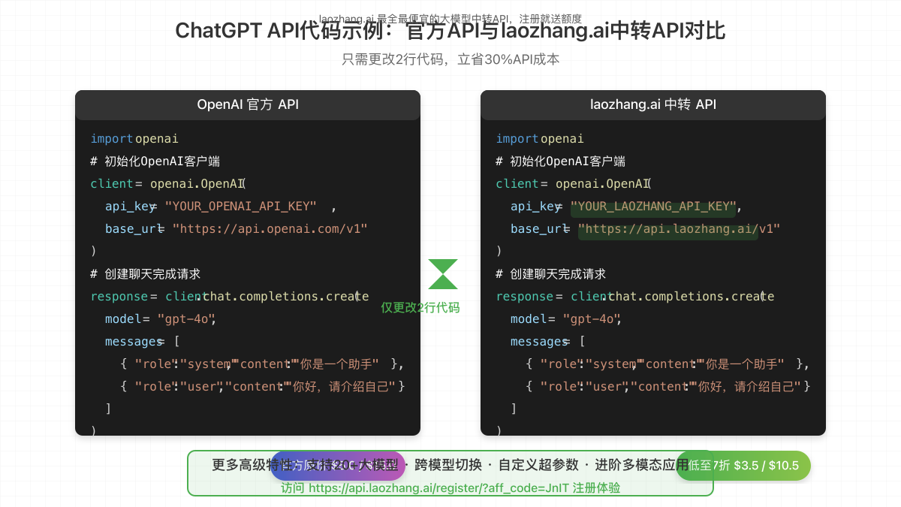
Task: Click highlighted "YOUR_LAOZHANG_API_KEY" string
Action: (653, 207)
